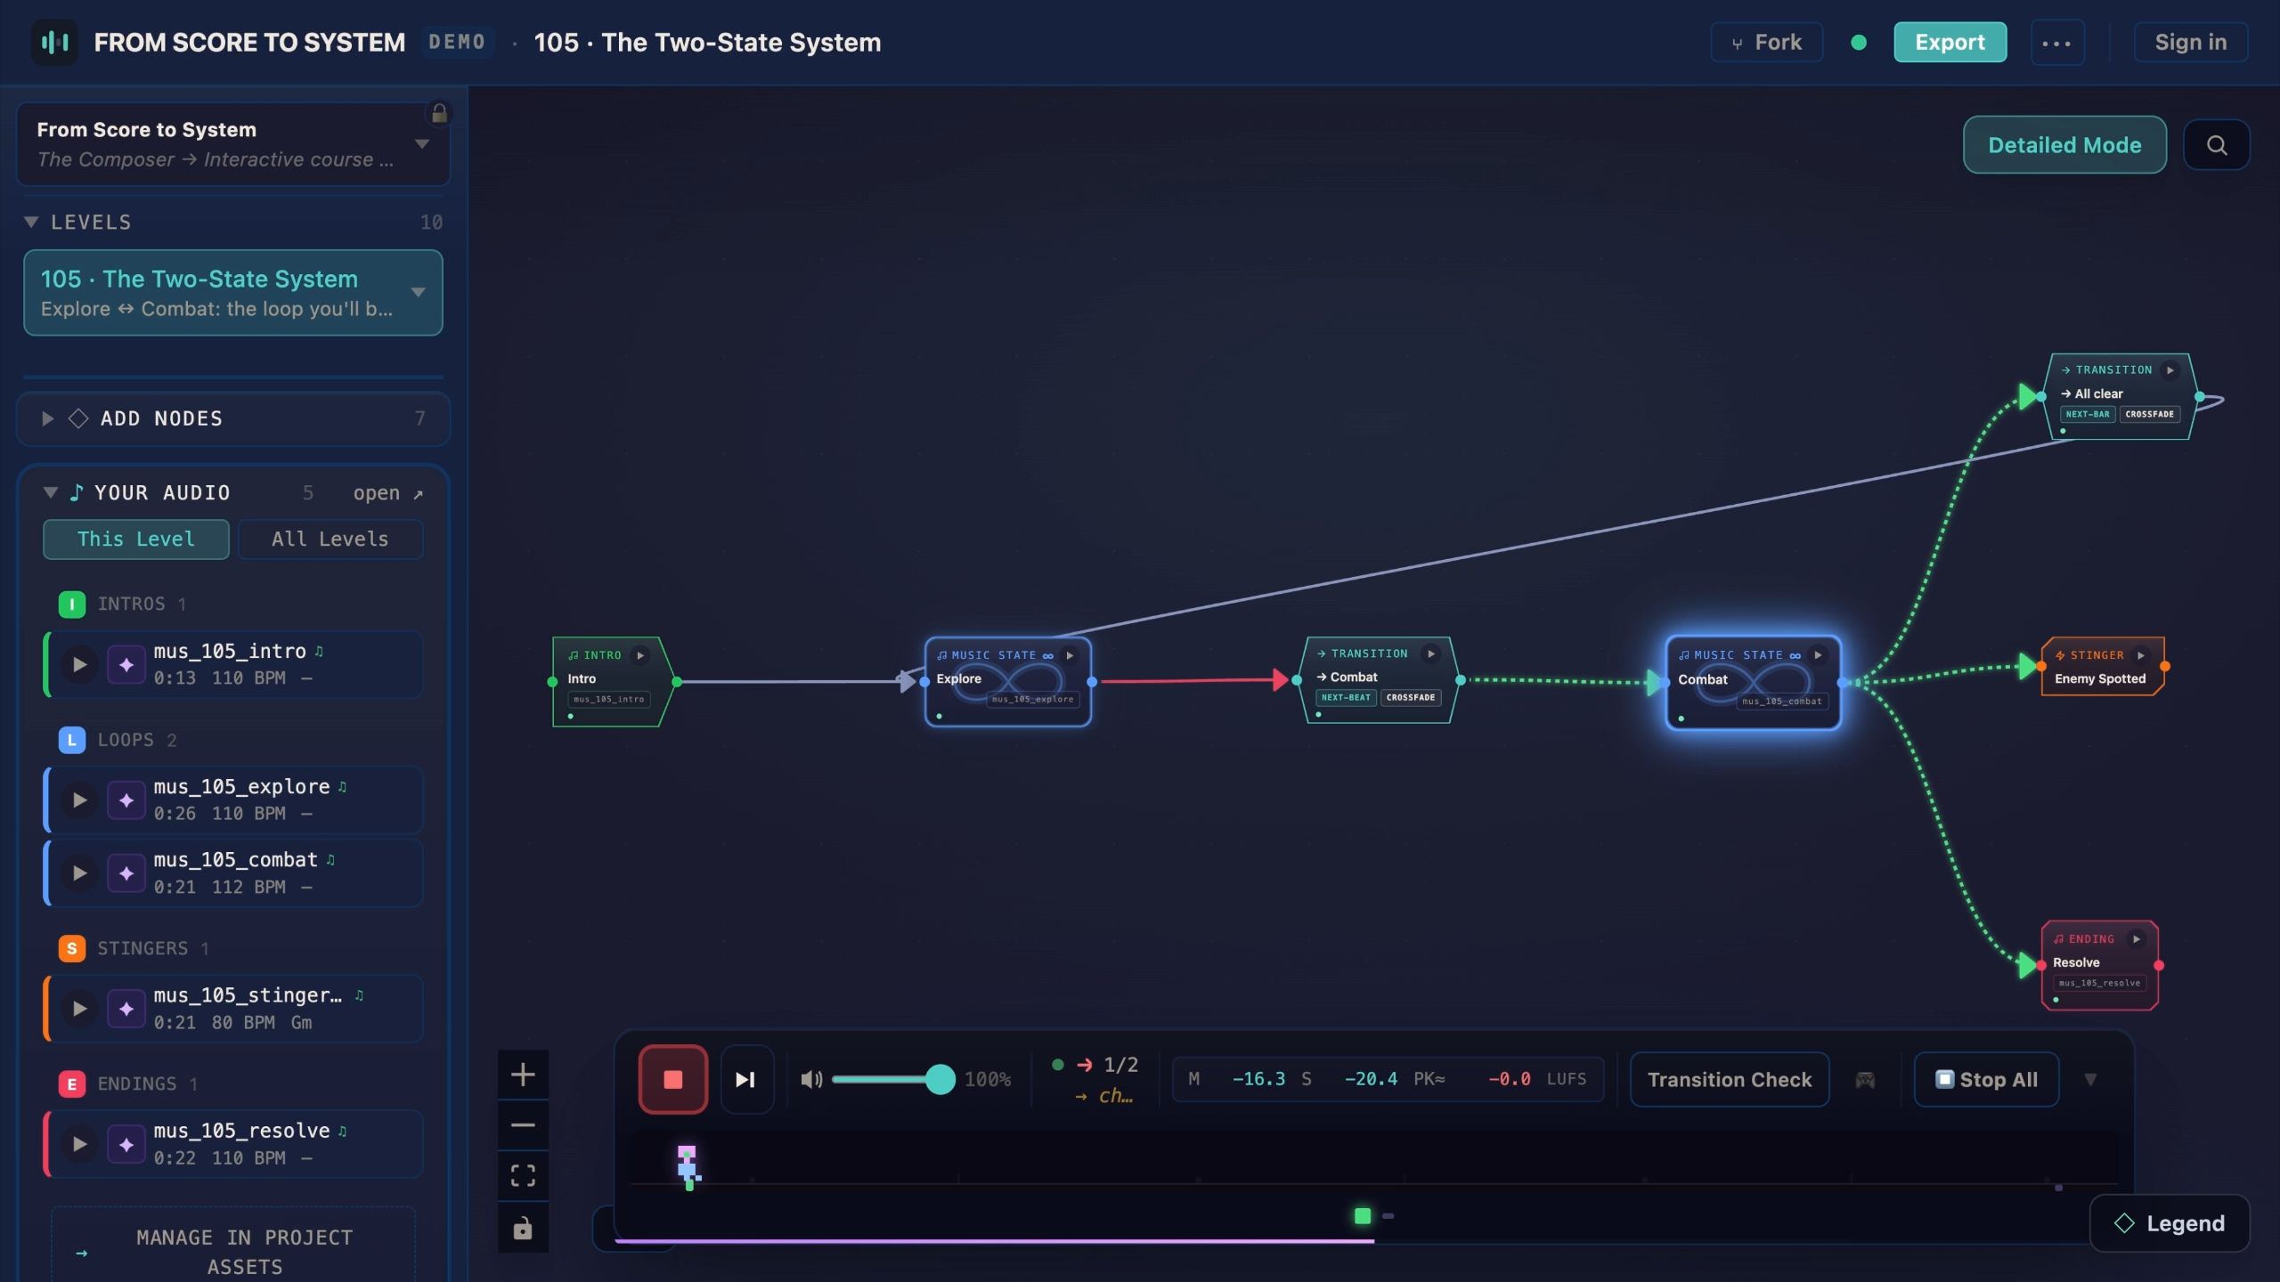The height and width of the screenshot is (1282, 2280).
Task: Click open link in YOUR AUDIO
Action: coord(387,493)
